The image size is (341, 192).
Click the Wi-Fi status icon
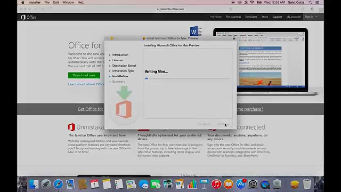[252, 2]
